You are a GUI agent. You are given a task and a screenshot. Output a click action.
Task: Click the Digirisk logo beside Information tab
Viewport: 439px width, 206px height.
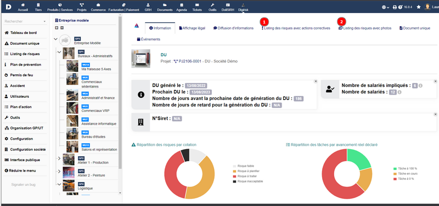pyautogui.click(x=136, y=26)
